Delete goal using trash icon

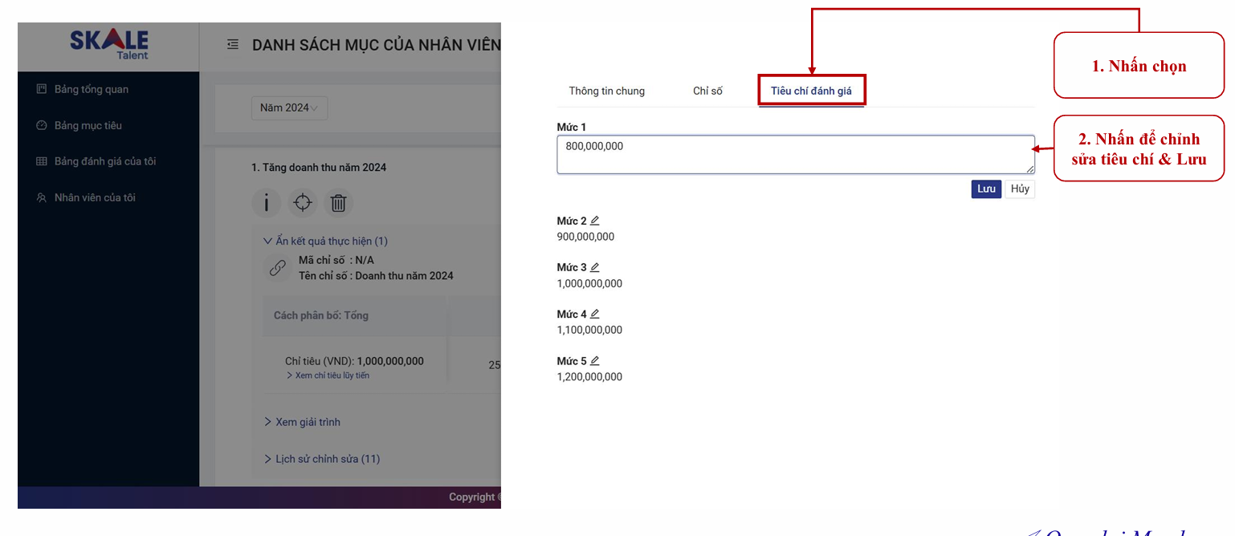(339, 203)
